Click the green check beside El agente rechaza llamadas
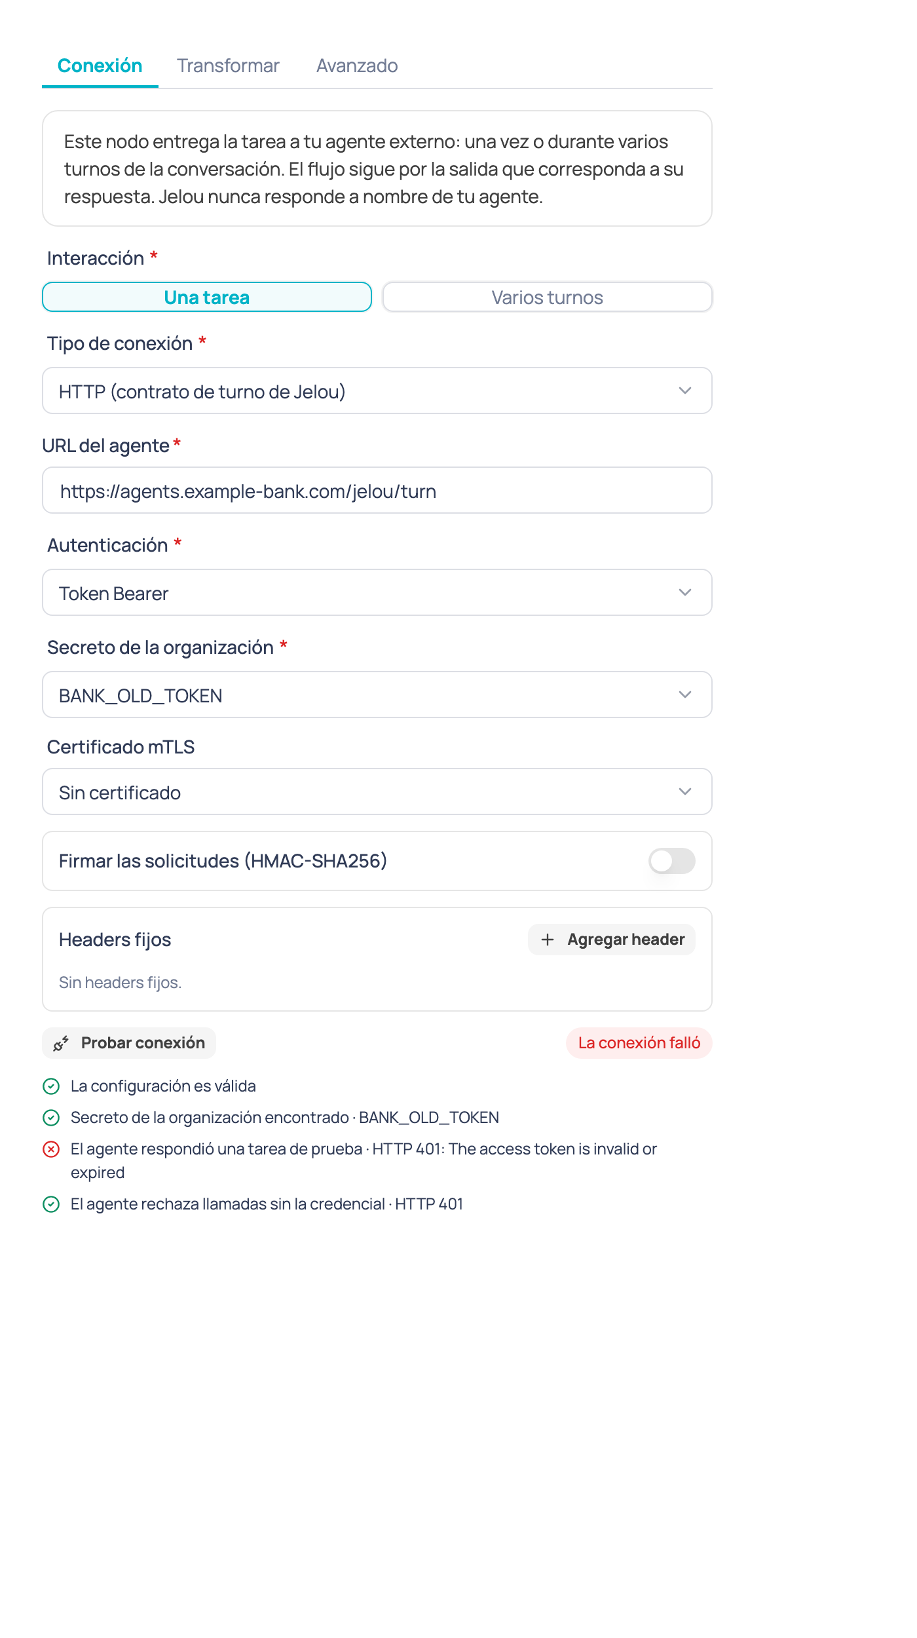 51,1204
